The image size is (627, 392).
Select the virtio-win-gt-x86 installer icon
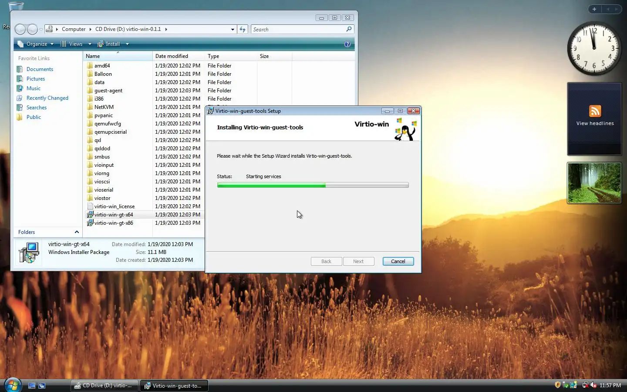90,223
